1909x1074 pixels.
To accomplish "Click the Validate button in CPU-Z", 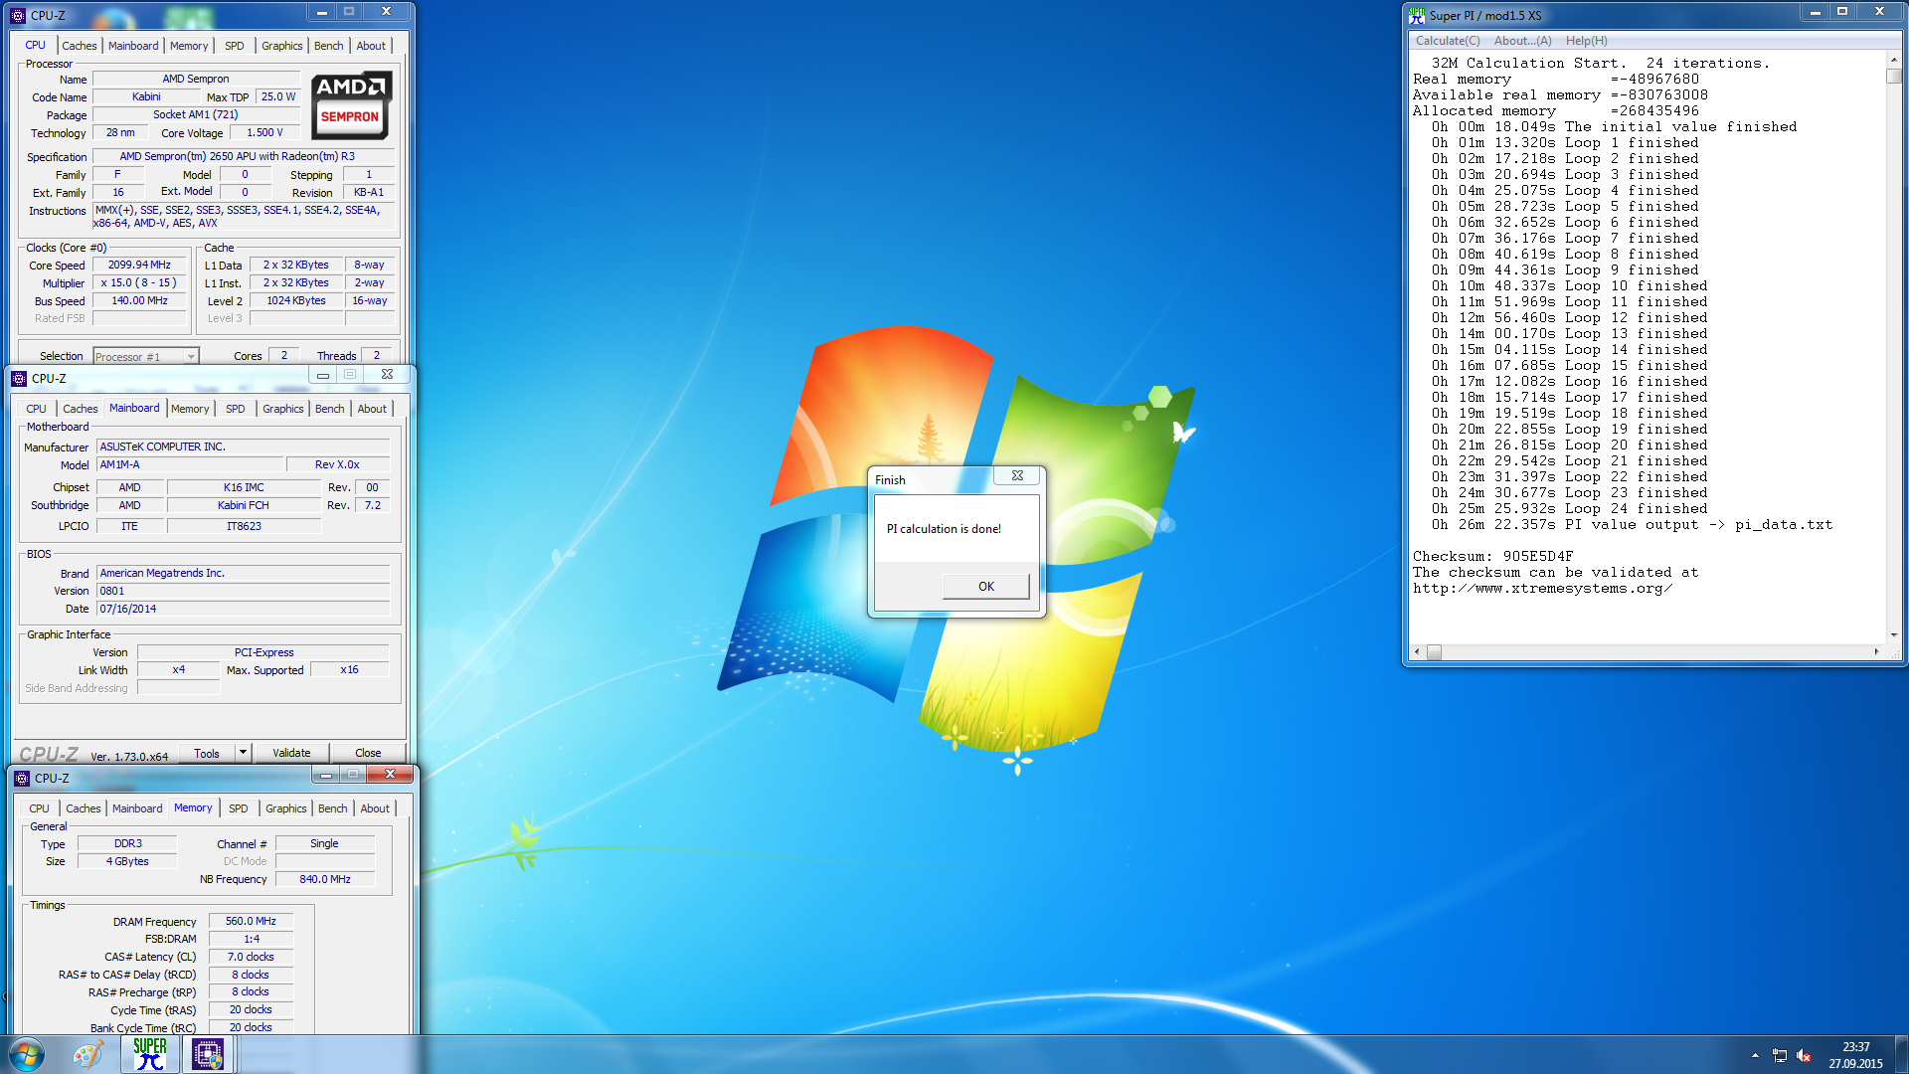I will pos(291,753).
